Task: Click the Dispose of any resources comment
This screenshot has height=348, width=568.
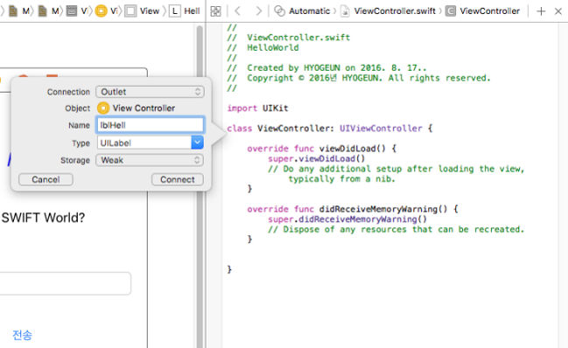Action: click(396, 229)
